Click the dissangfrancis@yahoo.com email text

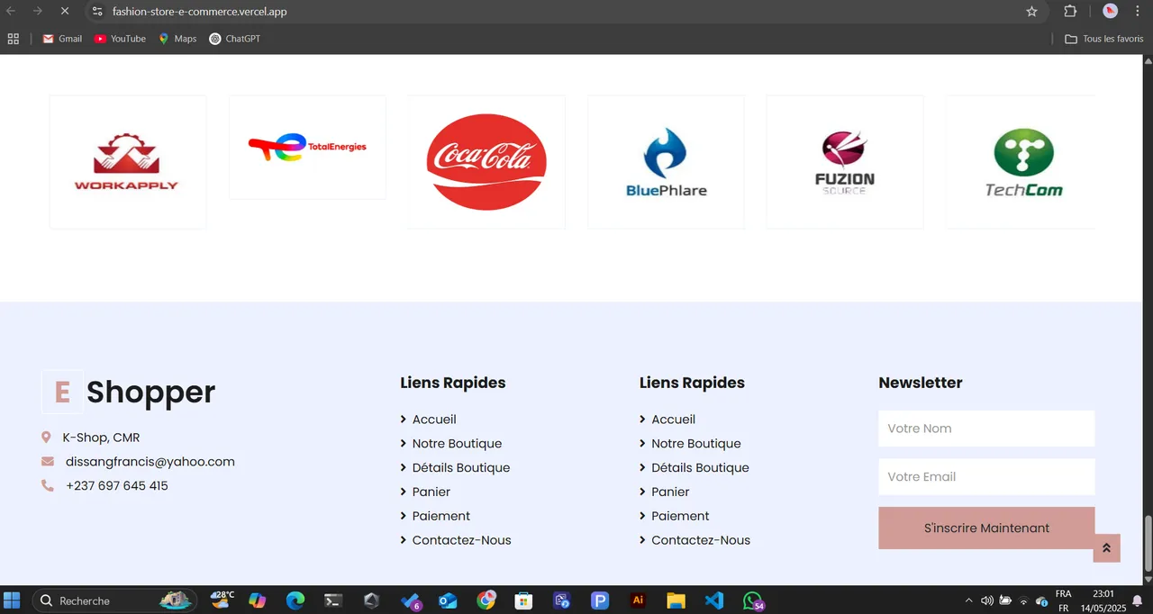pyautogui.click(x=150, y=462)
